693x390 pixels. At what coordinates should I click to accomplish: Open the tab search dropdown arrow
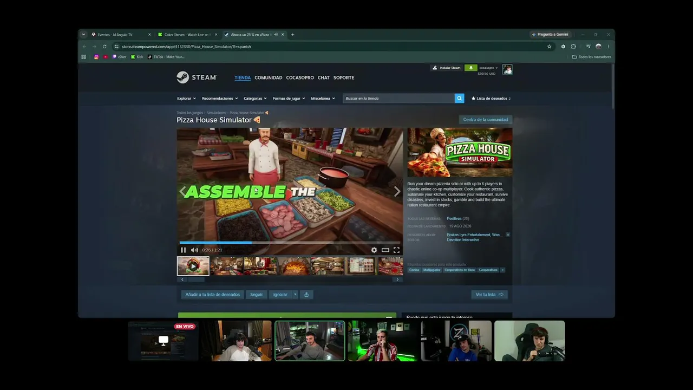[x=83, y=35]
